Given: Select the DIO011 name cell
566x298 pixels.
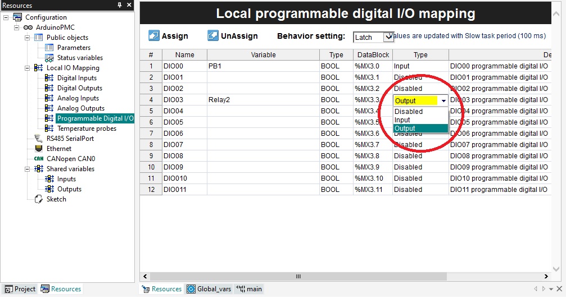Looking at the screenshot, I should [x=184, y=190].
